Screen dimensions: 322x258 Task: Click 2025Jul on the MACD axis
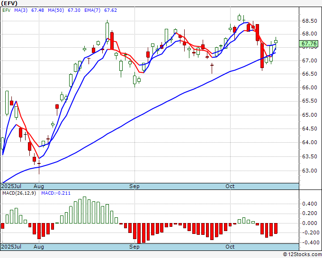coord(11,247)
